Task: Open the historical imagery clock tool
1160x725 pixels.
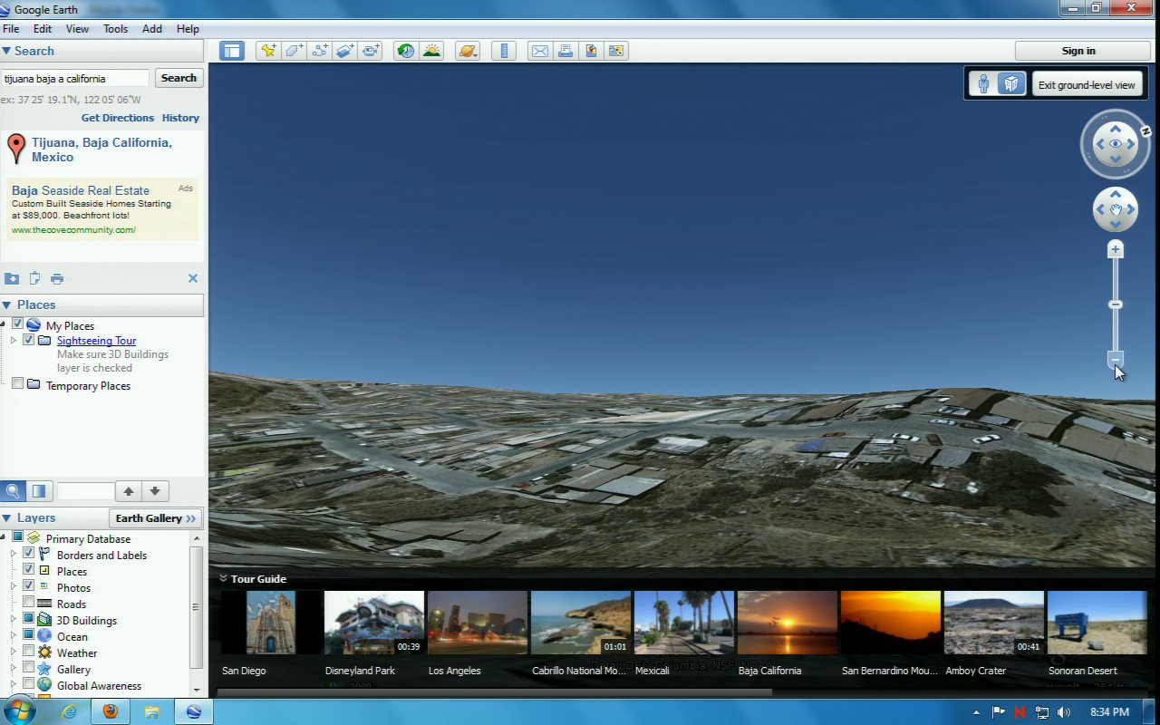Action: (406, 51)
